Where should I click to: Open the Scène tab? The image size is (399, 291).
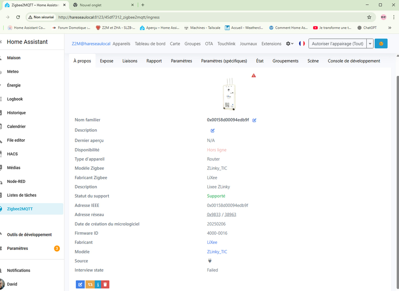pyautogui.click(x=313, y=61)
